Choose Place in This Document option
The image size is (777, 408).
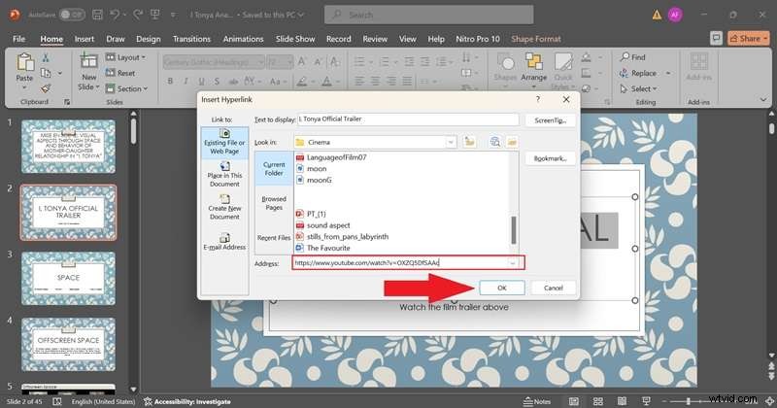click(224, 175)
